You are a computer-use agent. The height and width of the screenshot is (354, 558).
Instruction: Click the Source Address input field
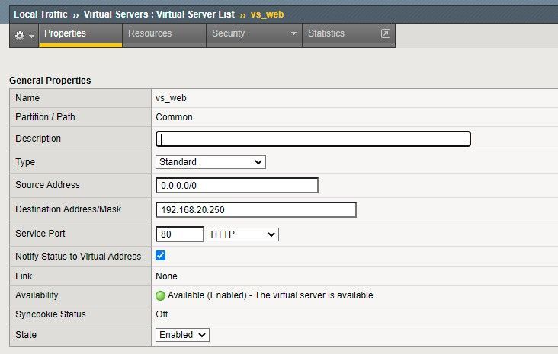(x=236, y=185)
